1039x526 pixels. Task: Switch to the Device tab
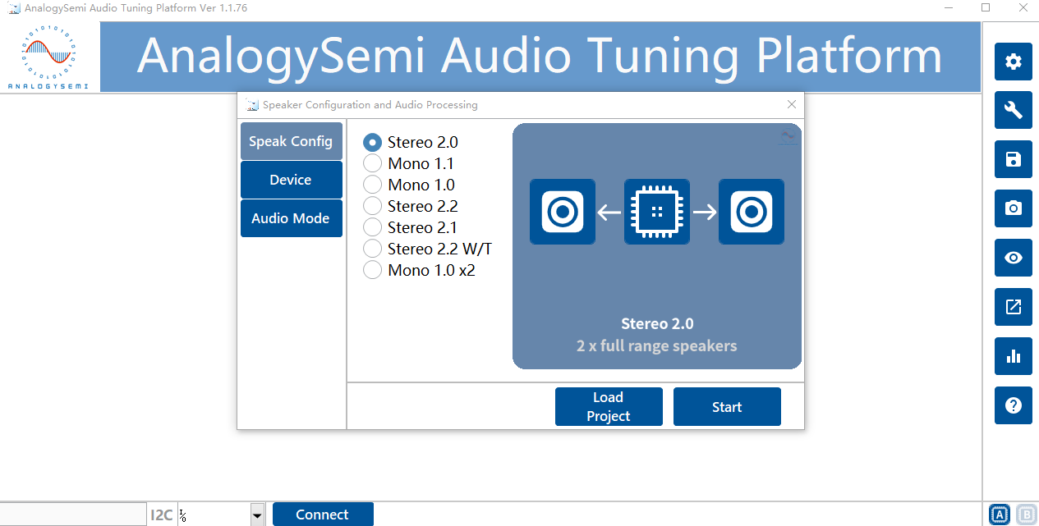291,180
